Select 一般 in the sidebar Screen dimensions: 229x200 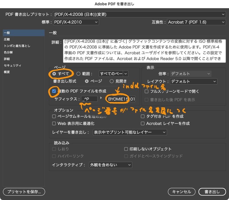[24, 33]
